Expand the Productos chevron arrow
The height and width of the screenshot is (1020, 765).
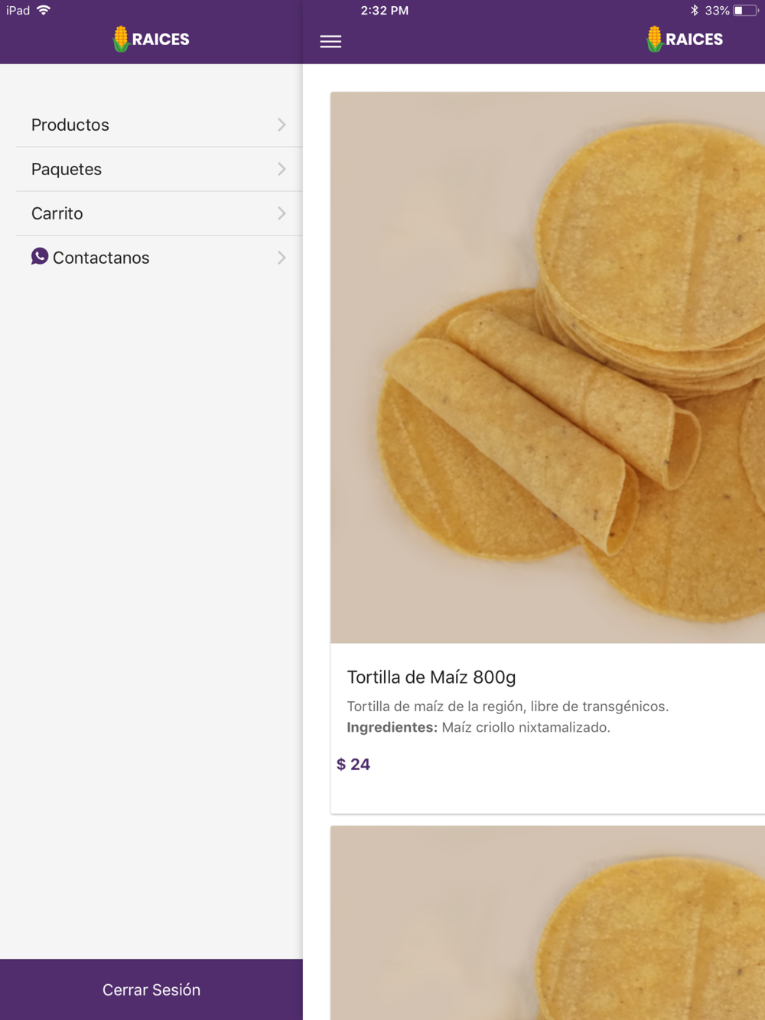click(282, 125)
